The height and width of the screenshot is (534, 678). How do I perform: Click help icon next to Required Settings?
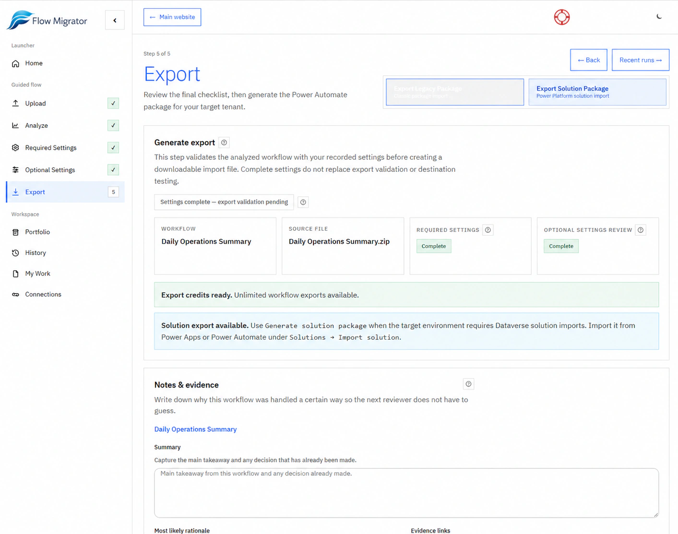point(488,230)
